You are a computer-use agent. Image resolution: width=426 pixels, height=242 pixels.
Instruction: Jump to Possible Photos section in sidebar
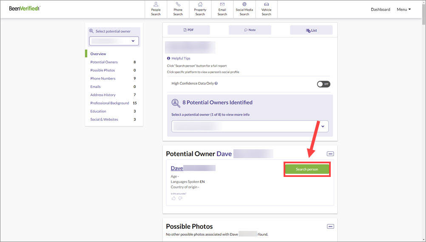pos(103,70)
